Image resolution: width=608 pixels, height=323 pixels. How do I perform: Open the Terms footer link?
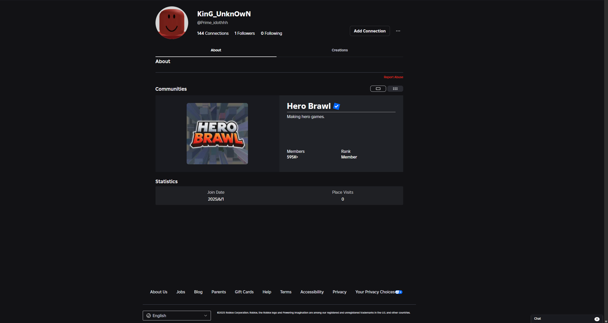point(285,292)
